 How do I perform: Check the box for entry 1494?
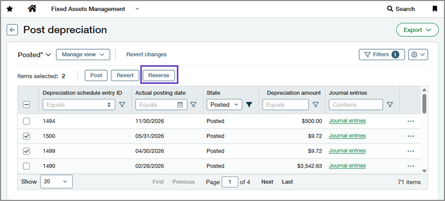click(x=27, y=121)
